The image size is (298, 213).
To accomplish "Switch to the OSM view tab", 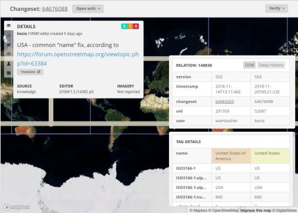I will [249, 65].
